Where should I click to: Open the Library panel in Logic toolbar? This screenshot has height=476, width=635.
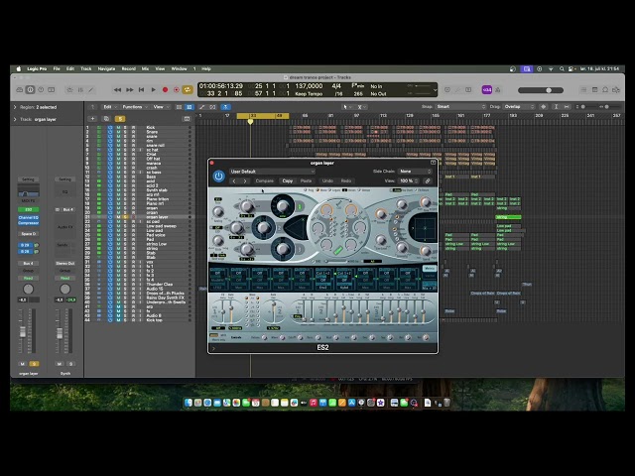pyautogui.click(x=20, y=90)
